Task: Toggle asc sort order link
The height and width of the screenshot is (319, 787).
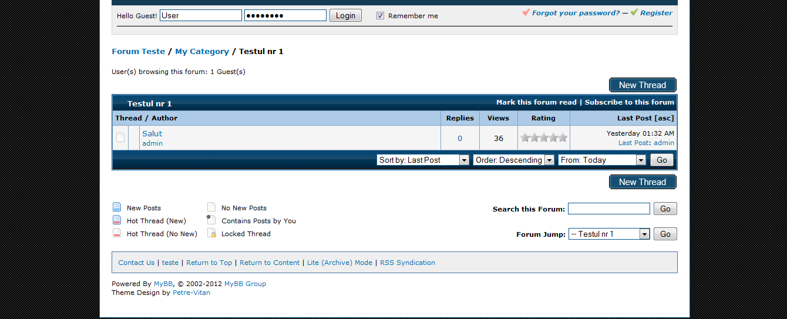Action: (664, 118)
